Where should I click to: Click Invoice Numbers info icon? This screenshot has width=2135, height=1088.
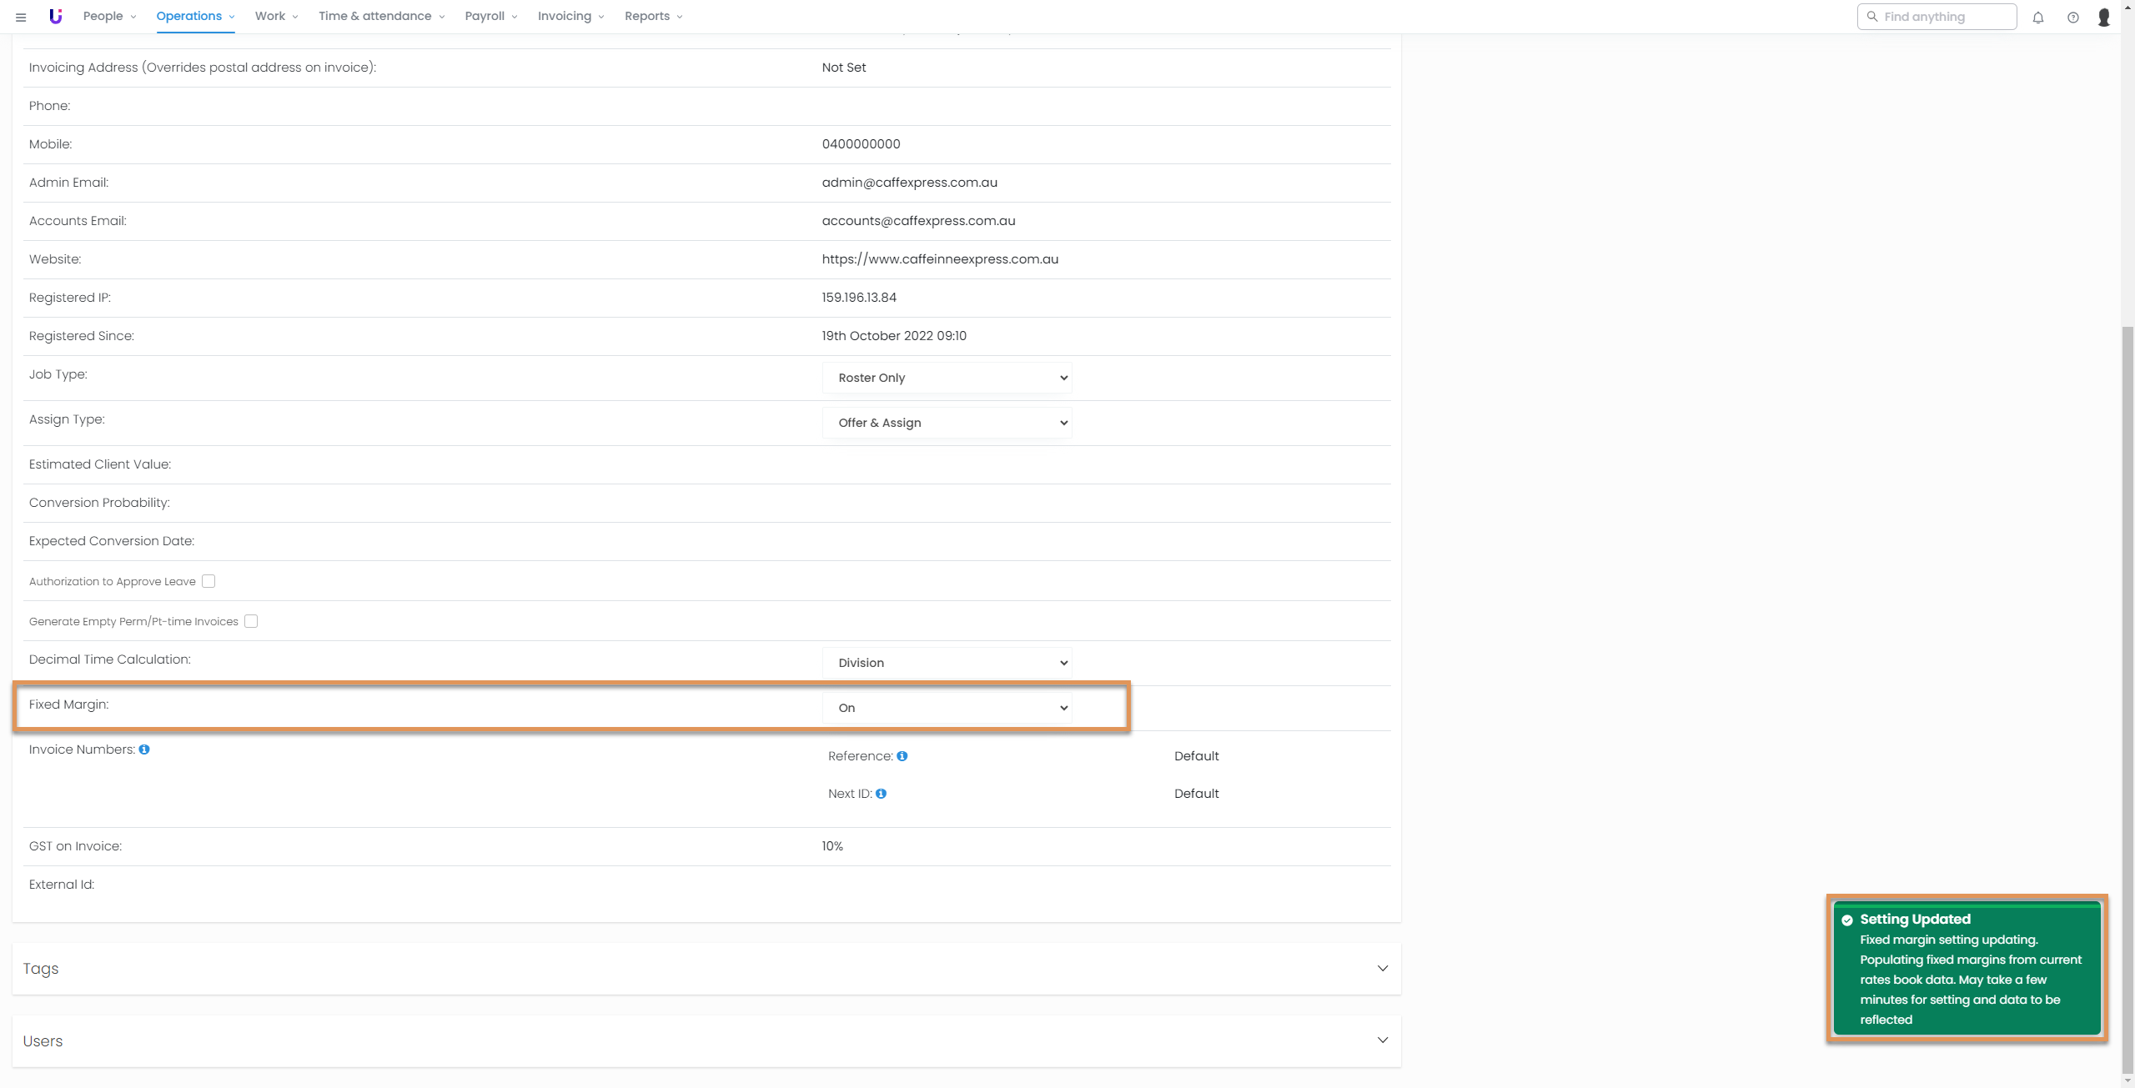[x=144, y=750]
